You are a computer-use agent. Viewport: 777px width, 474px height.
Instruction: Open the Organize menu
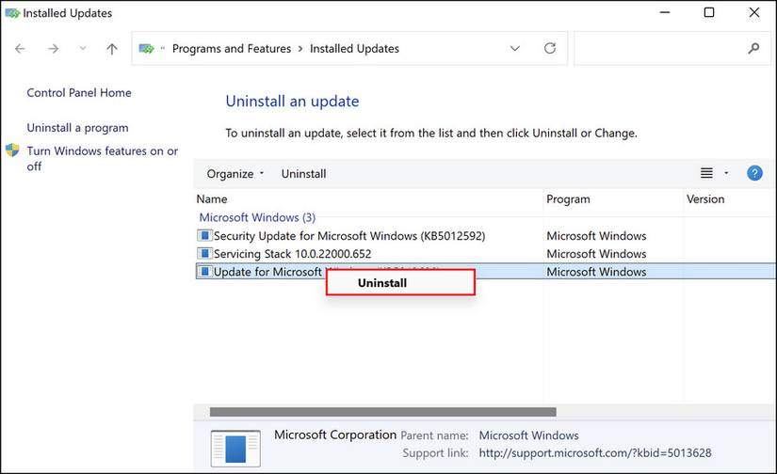click(x=235, y=174)
